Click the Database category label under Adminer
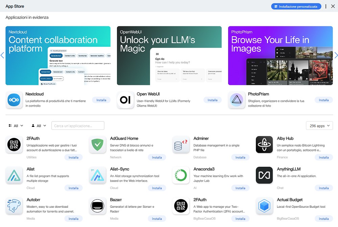This screenshot has width=338, height=227. pyautogui.click(x=200, y=157)
